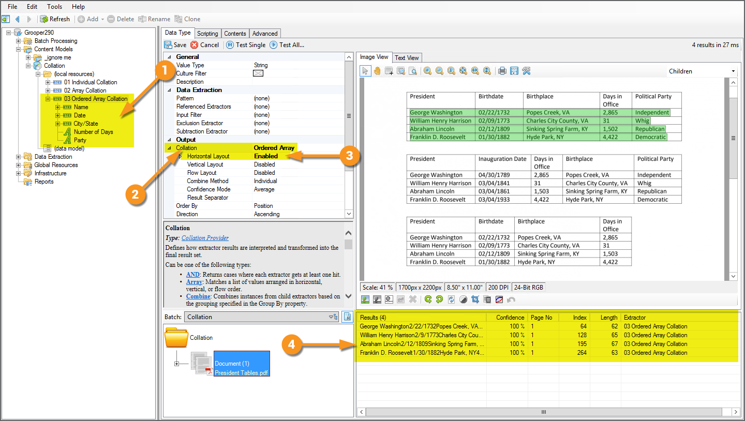This screenshot has height=421, width=745.
Task: Collapse the Data Extraction property section
Action: coord(168,90)
